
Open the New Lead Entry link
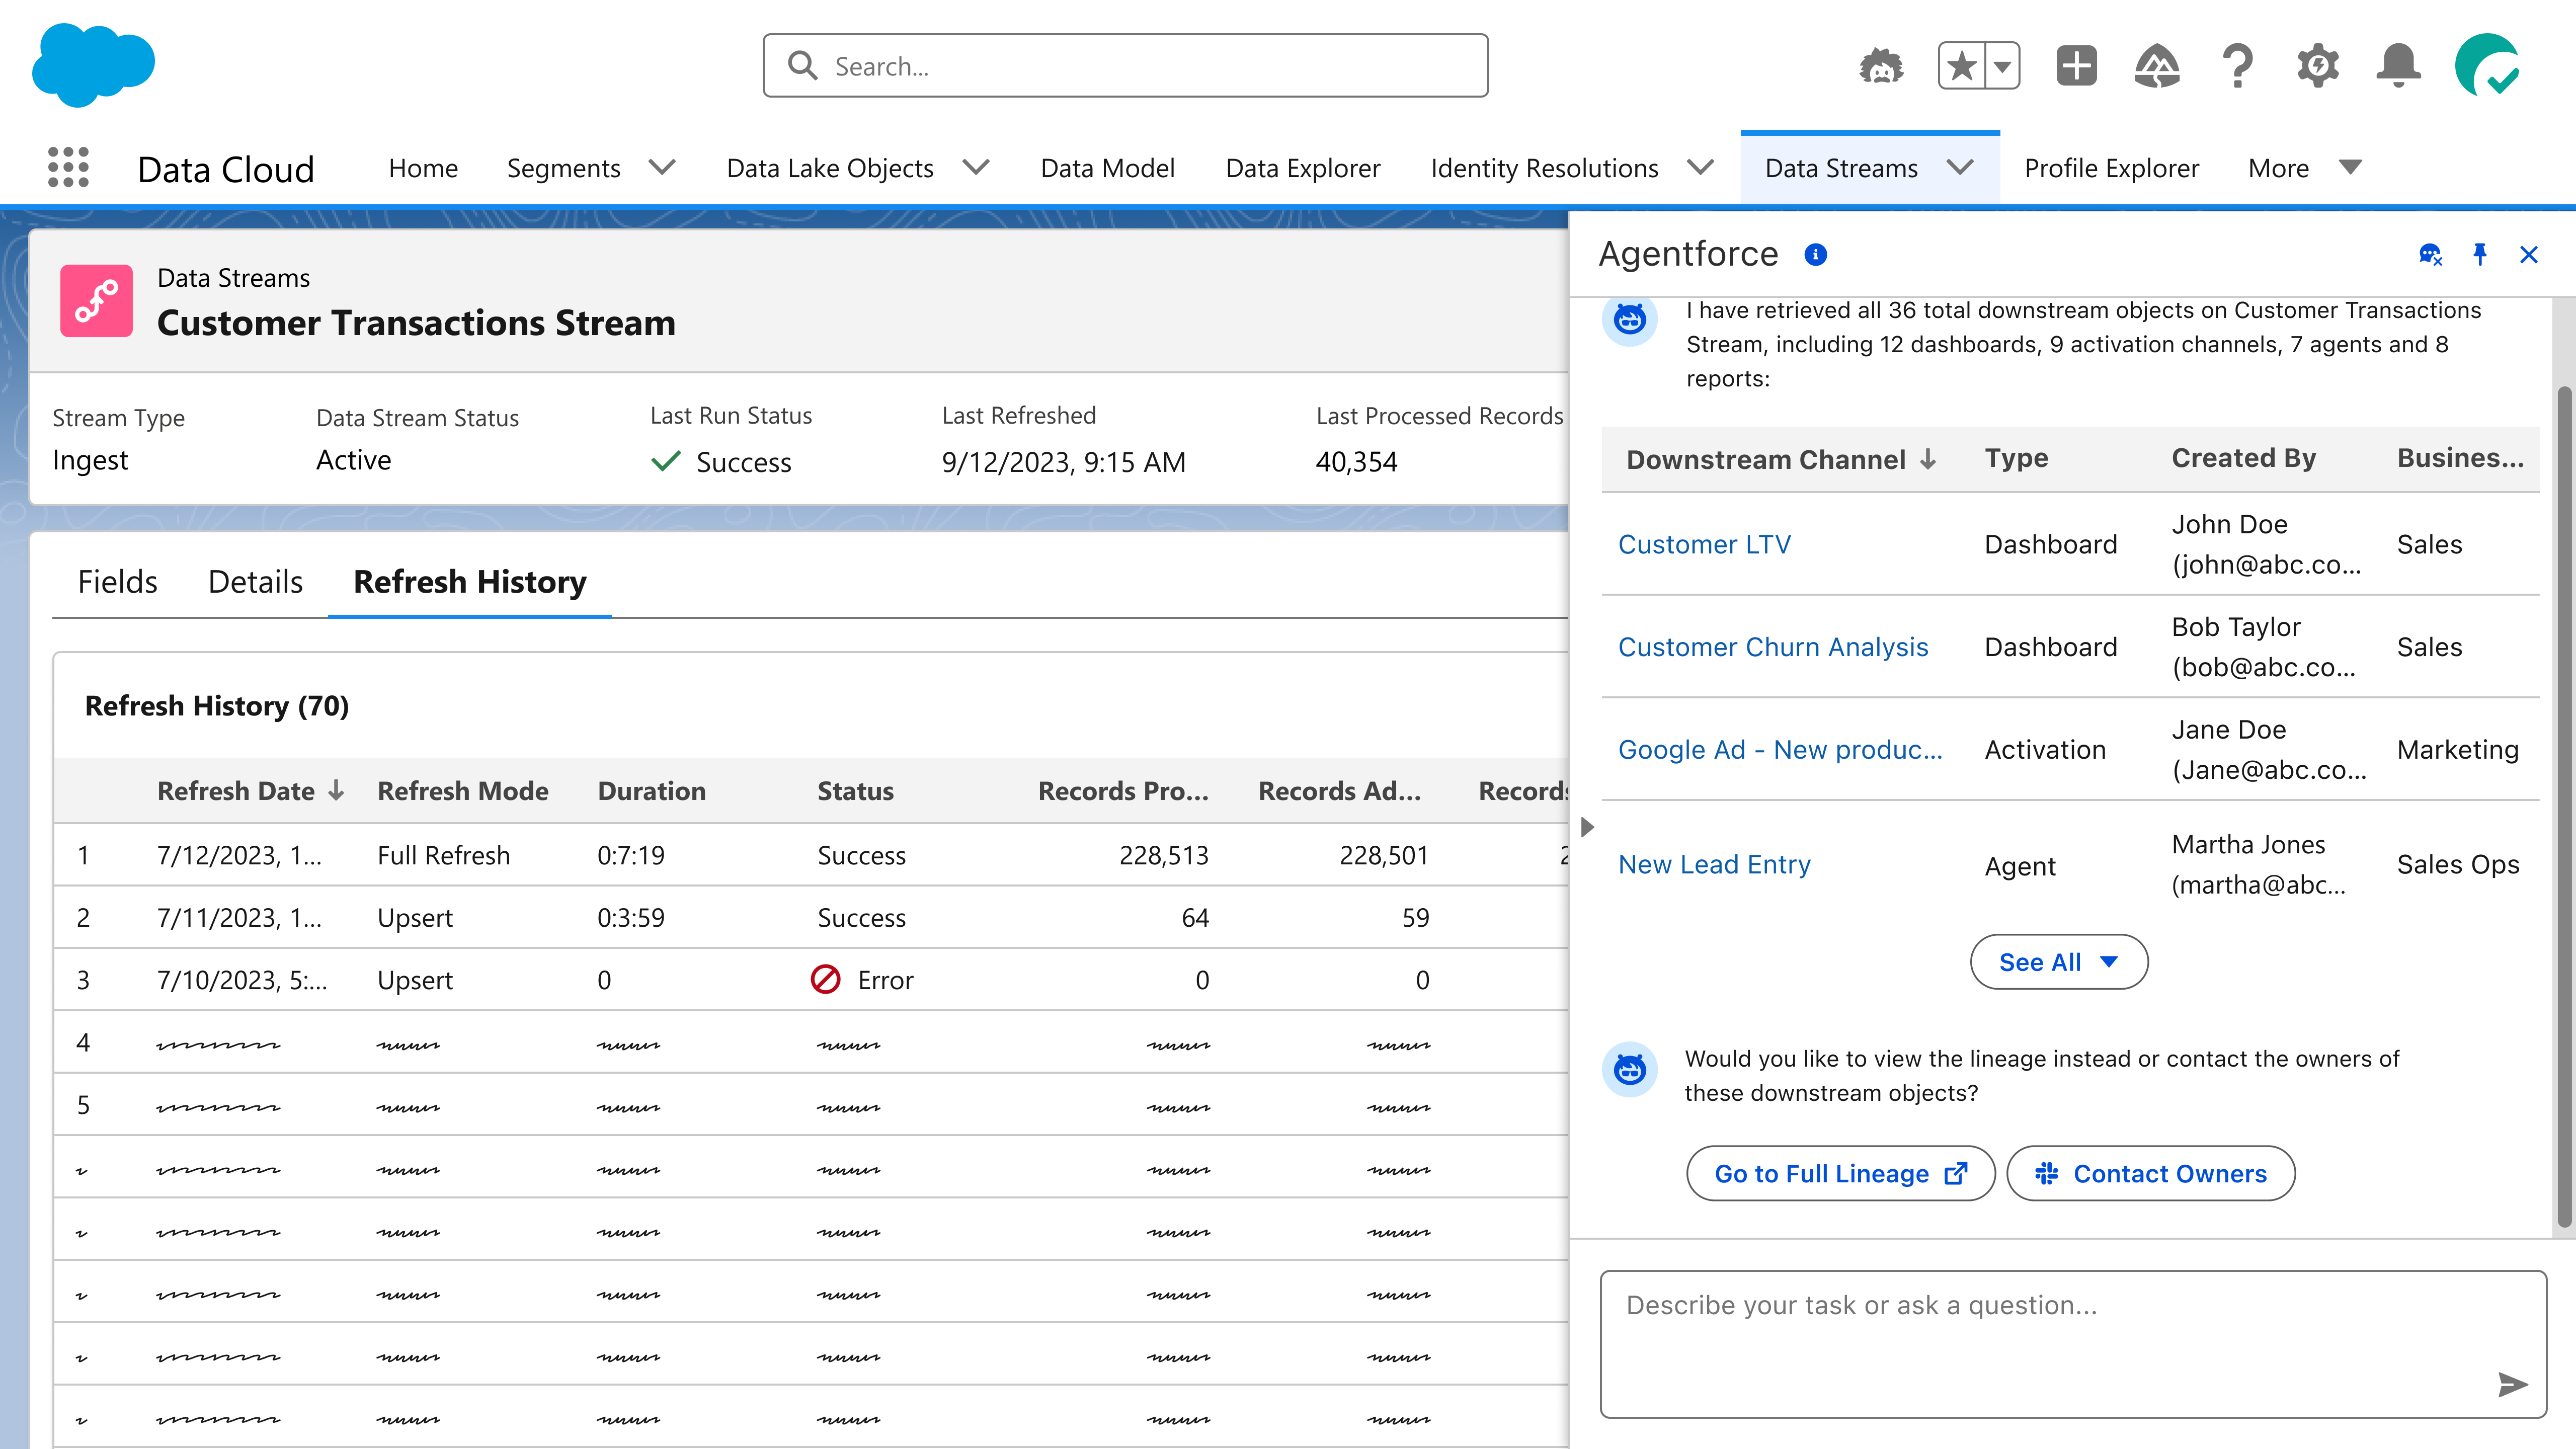pos(1714,864)
